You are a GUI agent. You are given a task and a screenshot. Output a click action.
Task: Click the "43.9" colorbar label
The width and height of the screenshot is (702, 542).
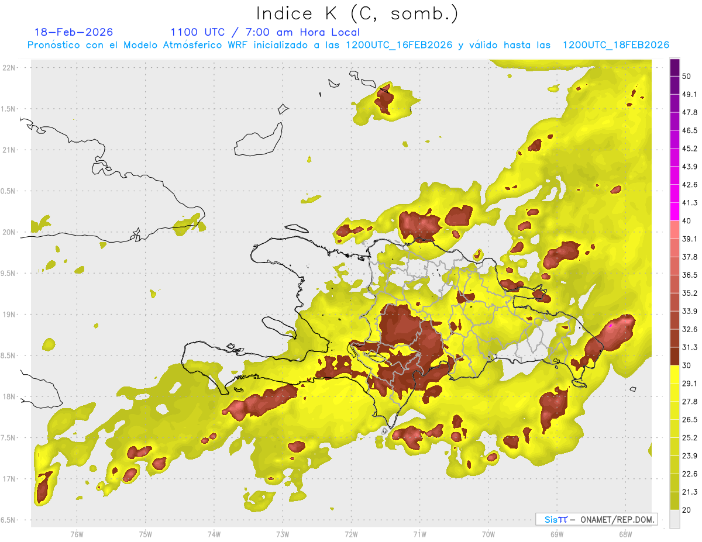690,167
